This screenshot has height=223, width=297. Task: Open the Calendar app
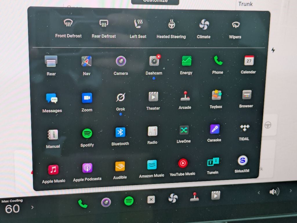pyautogui.click(x=248, y=64)
